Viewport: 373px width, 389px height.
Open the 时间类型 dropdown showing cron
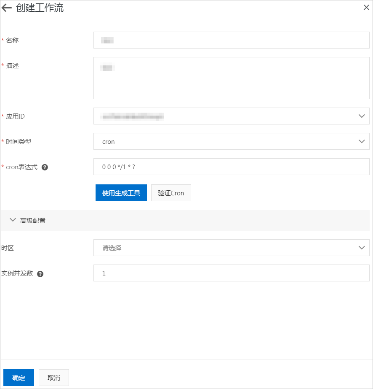coord(232,141)
